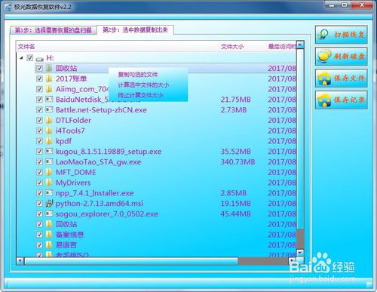
Task: Click the MyDrivers folder icon
Action: [x=49, y=183]
